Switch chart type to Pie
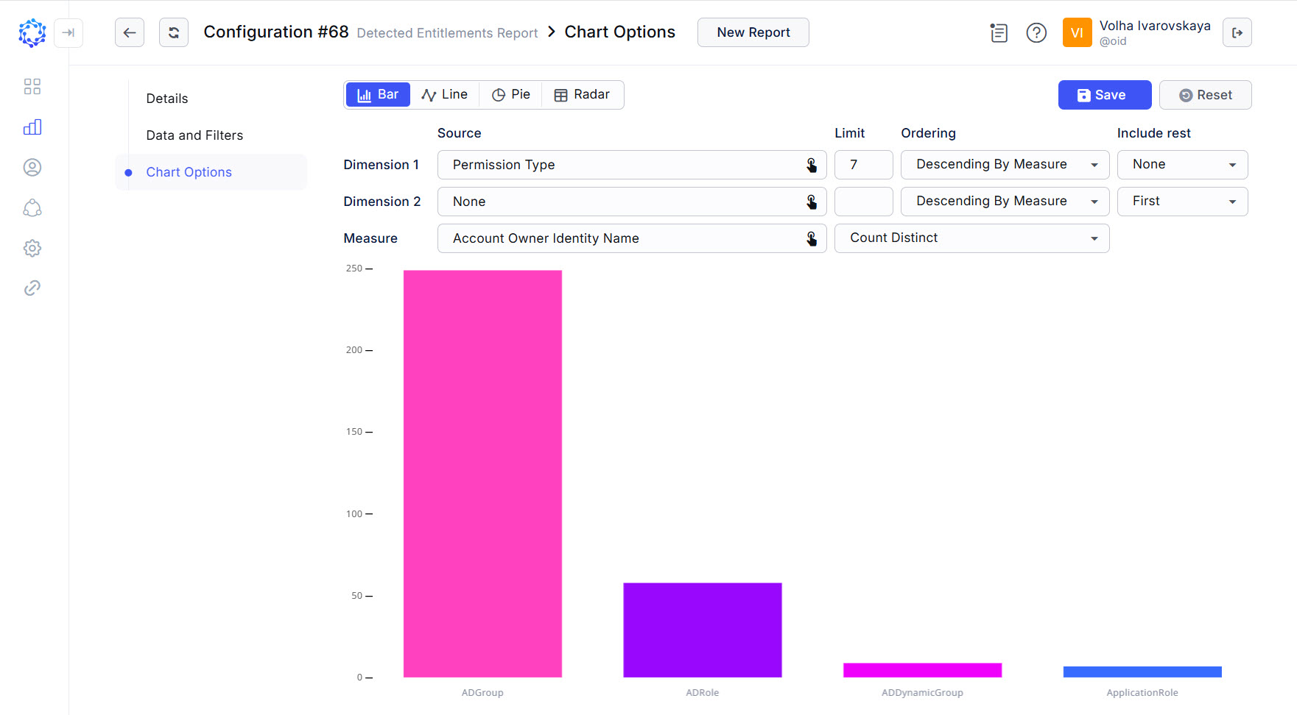 [510, 94]
